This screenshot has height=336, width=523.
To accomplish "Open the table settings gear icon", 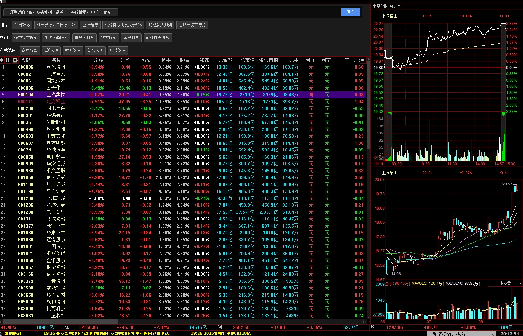I will 15,60.
